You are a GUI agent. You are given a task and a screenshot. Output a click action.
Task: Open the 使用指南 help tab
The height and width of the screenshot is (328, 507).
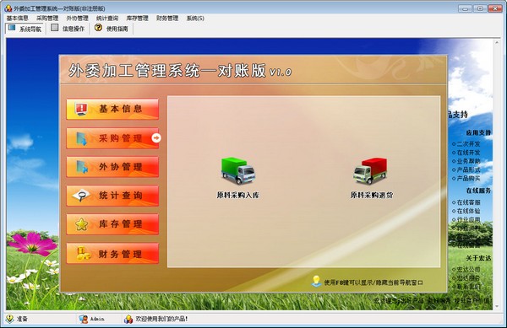point(112,29)
